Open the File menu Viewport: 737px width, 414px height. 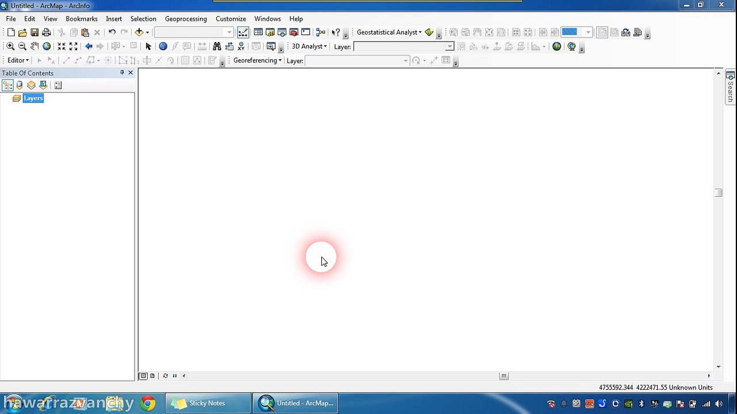(11, 19)
